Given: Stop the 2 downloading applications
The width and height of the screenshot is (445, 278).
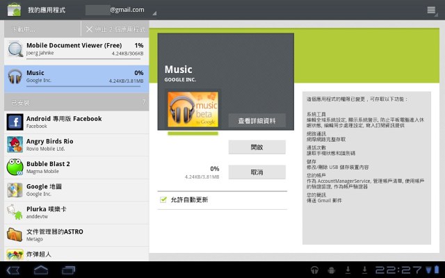Looking at the screenshot, I should (x=115, y=29).
